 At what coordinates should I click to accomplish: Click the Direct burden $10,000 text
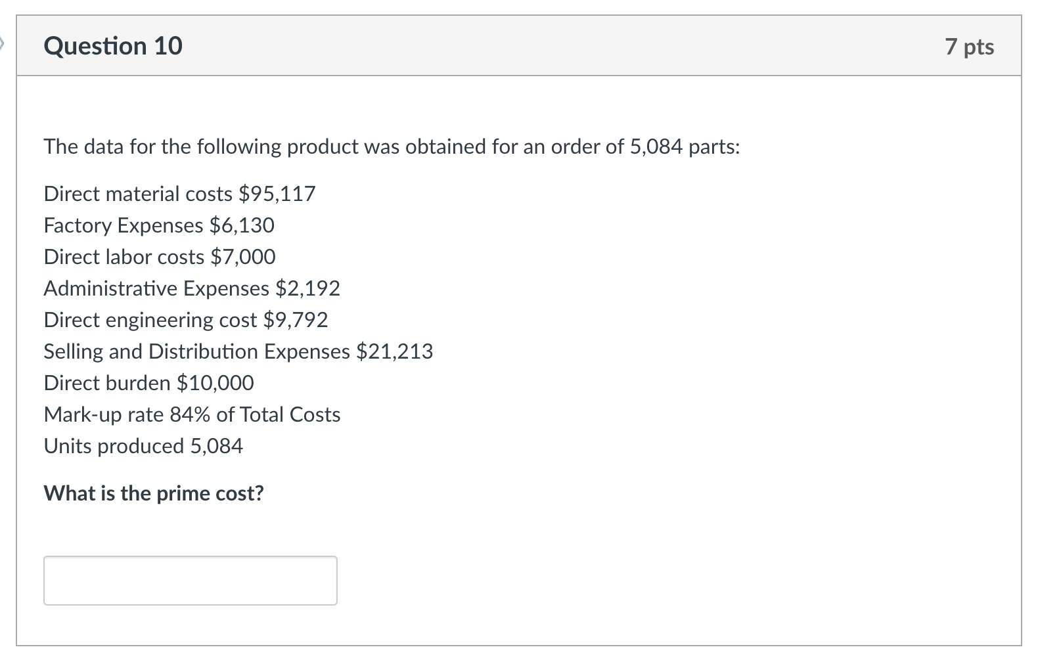[148, 383]
